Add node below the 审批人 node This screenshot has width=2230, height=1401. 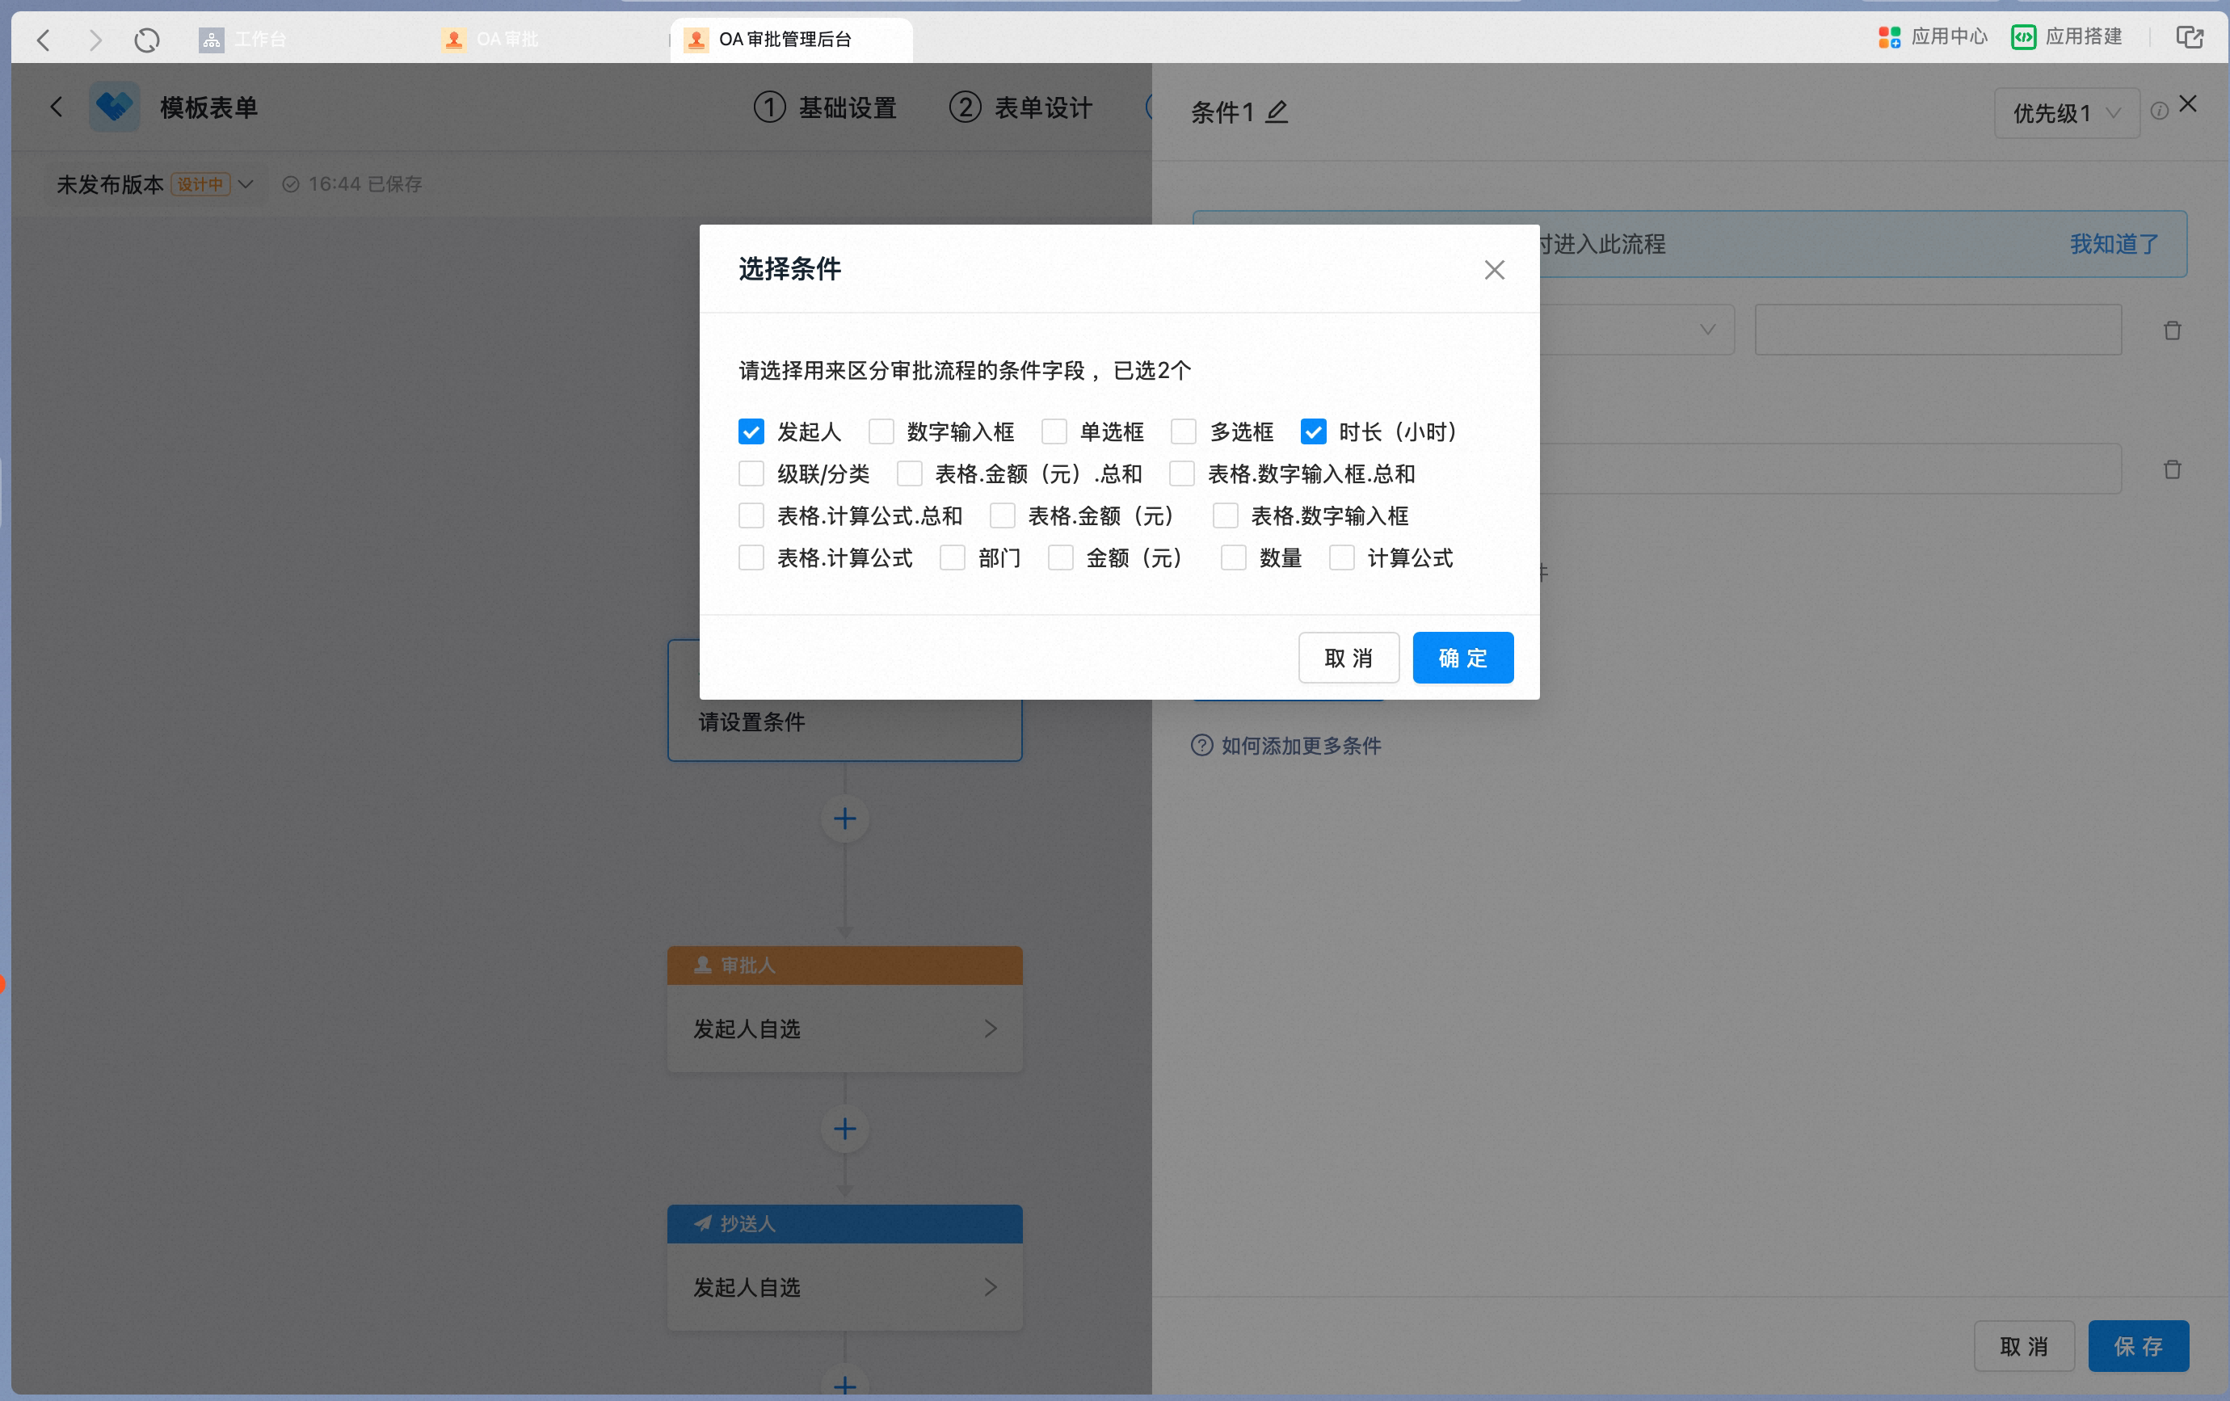(x=844, y=1129)
